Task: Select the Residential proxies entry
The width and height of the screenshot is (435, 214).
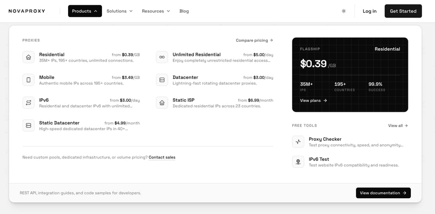Action: [x=81, y=57]
